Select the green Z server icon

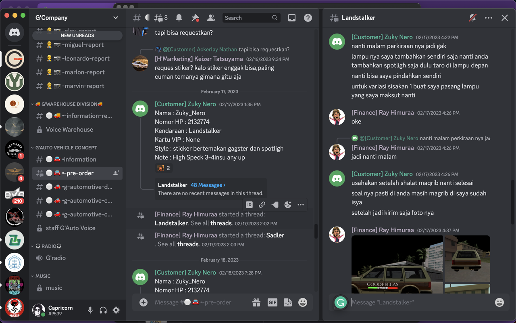(x=15, y=240)
